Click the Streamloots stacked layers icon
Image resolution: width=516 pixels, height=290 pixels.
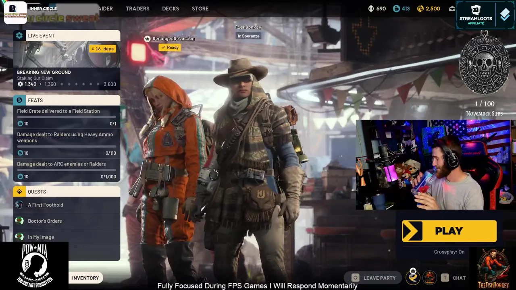(505, 15)
